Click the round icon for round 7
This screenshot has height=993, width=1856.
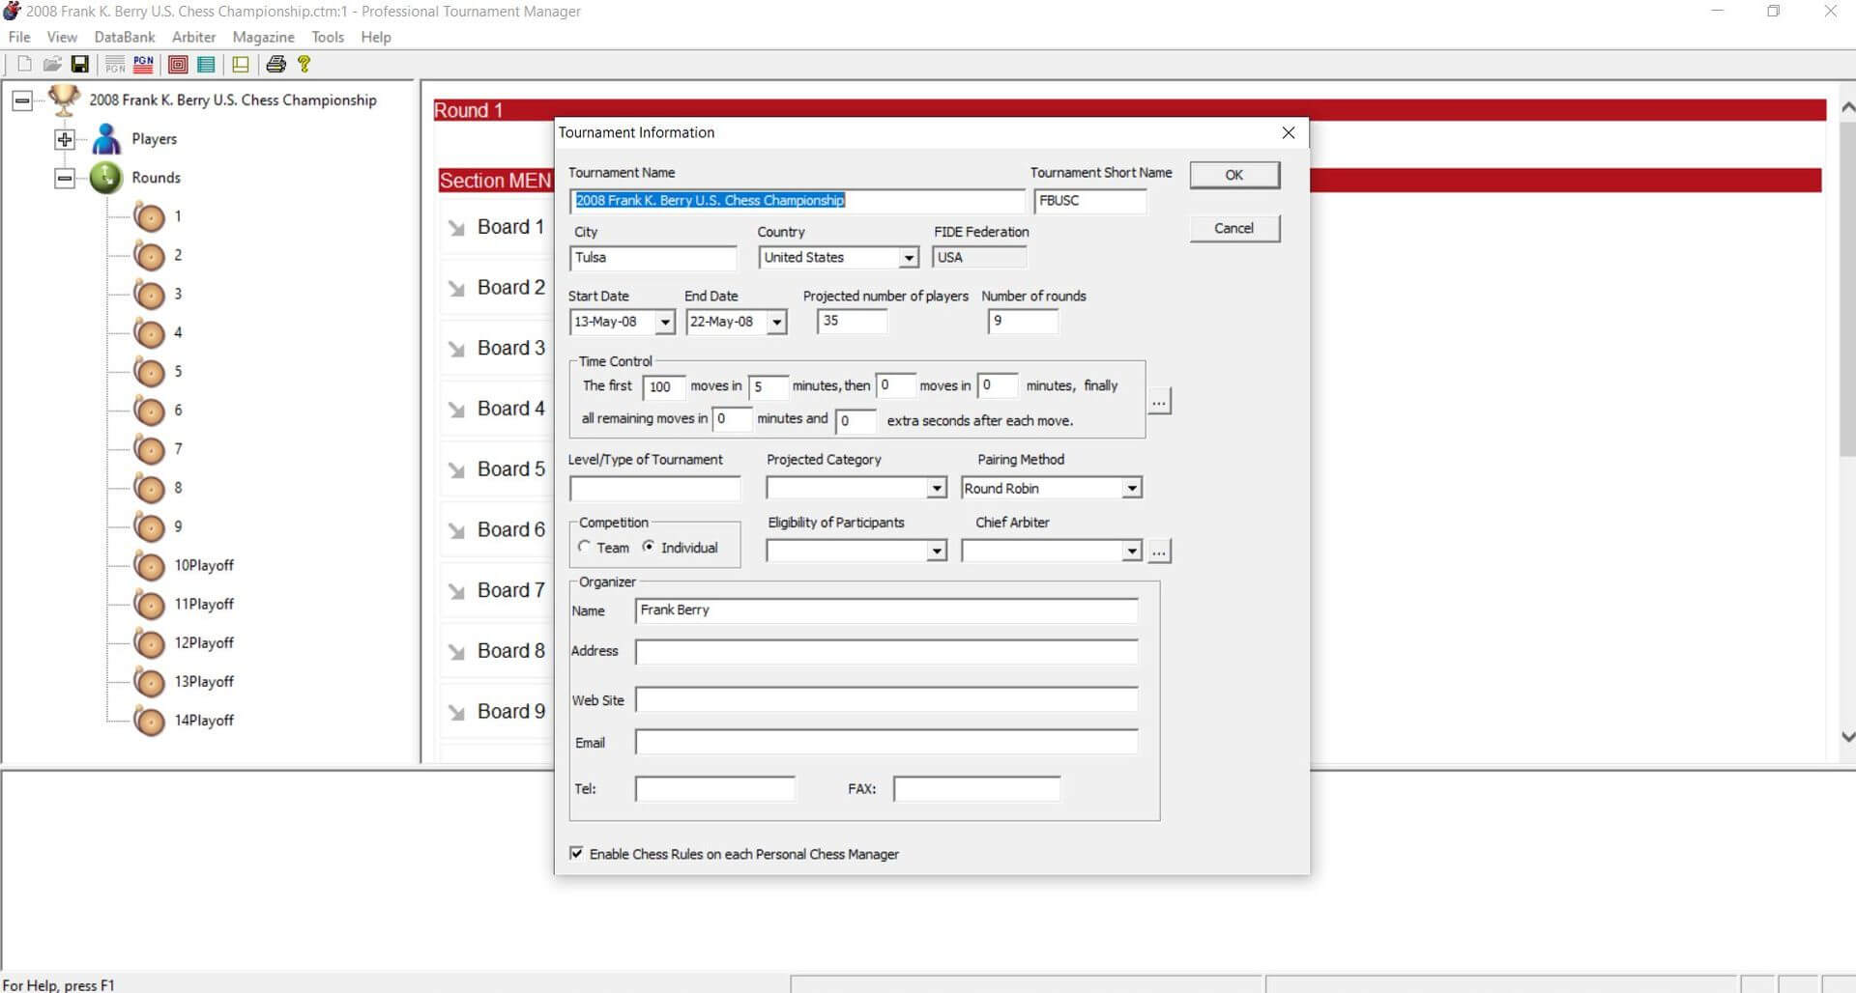point(150,449)
